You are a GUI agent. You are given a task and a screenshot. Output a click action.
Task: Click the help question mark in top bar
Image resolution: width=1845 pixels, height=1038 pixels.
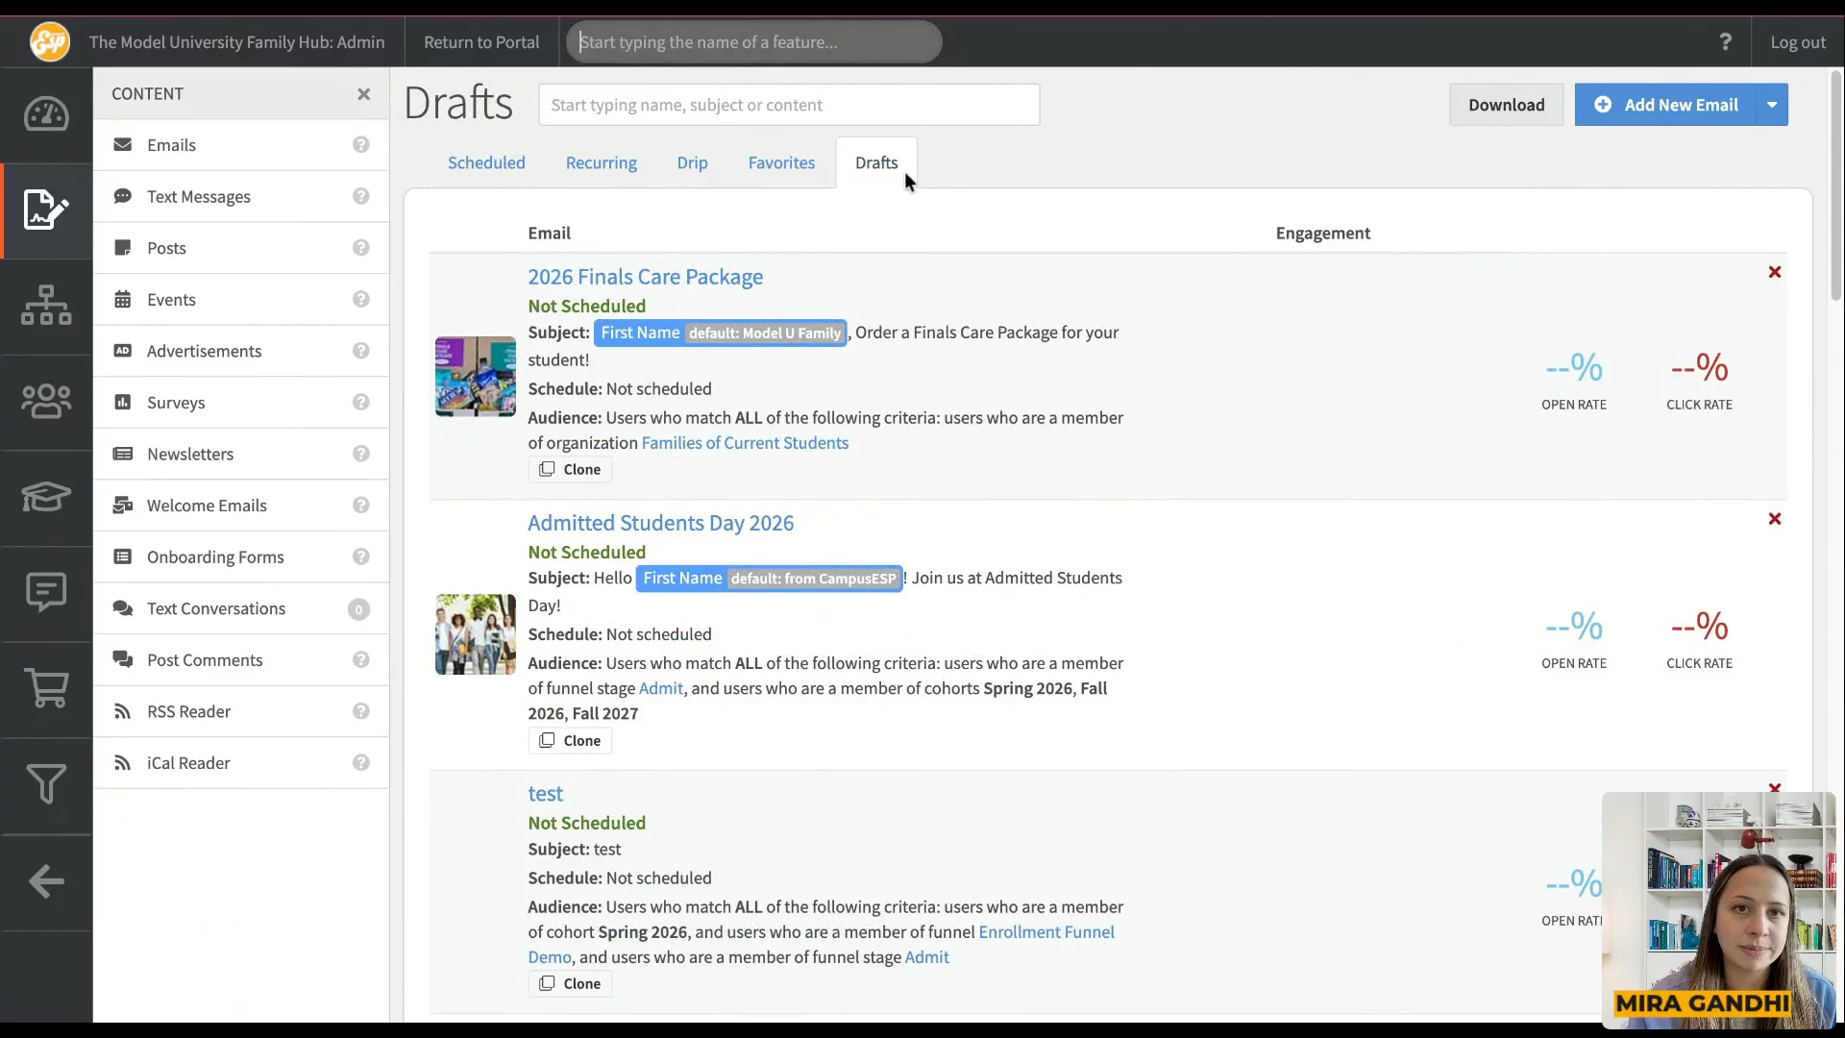[x=1725, y=42]
